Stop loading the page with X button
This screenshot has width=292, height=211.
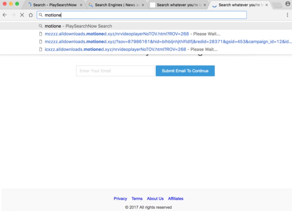[22, 15]
